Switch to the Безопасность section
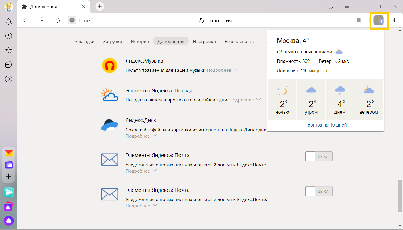The height and width of the screenshot is (230, 403). [x=239, y=41]
